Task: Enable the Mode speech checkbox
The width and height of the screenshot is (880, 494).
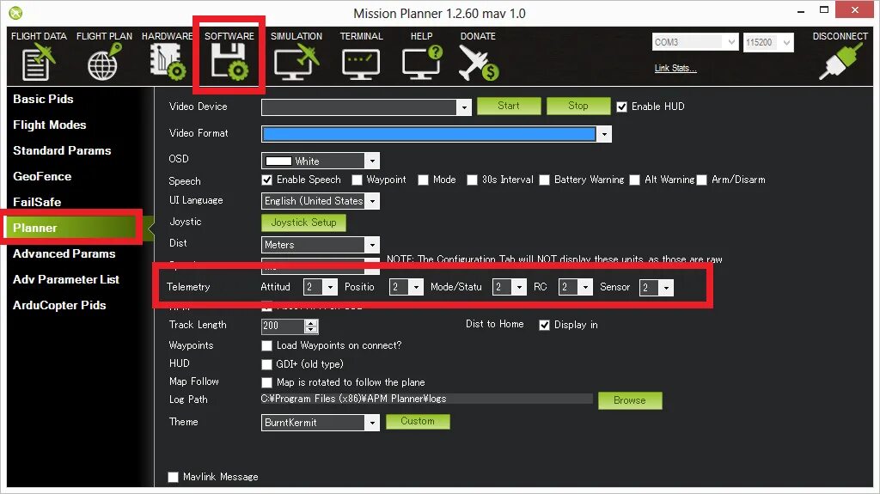Action: 423,180
